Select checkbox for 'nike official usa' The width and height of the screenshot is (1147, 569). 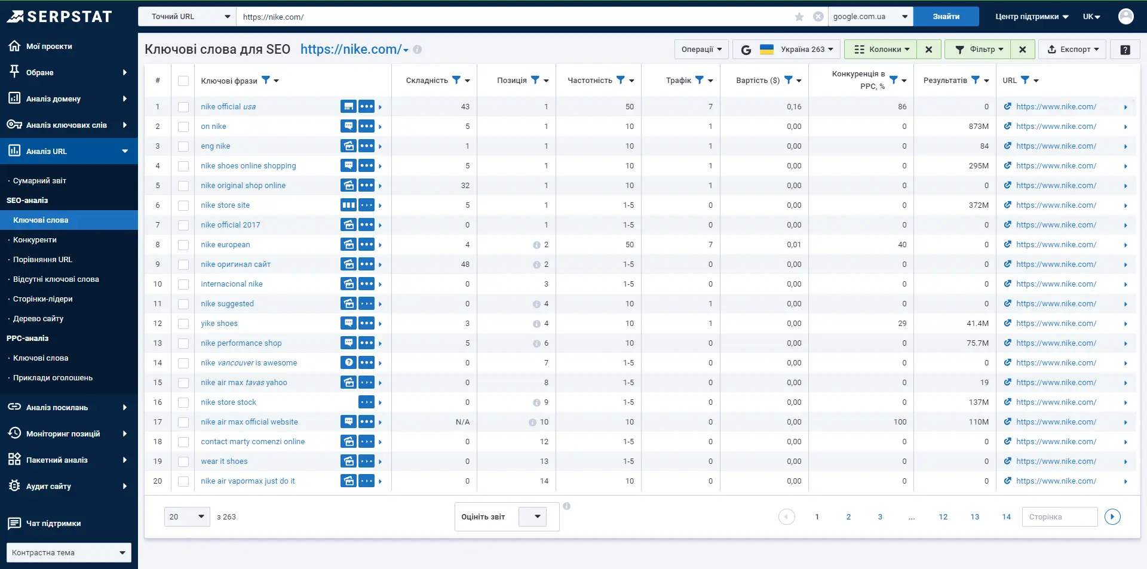pos(183,107)
